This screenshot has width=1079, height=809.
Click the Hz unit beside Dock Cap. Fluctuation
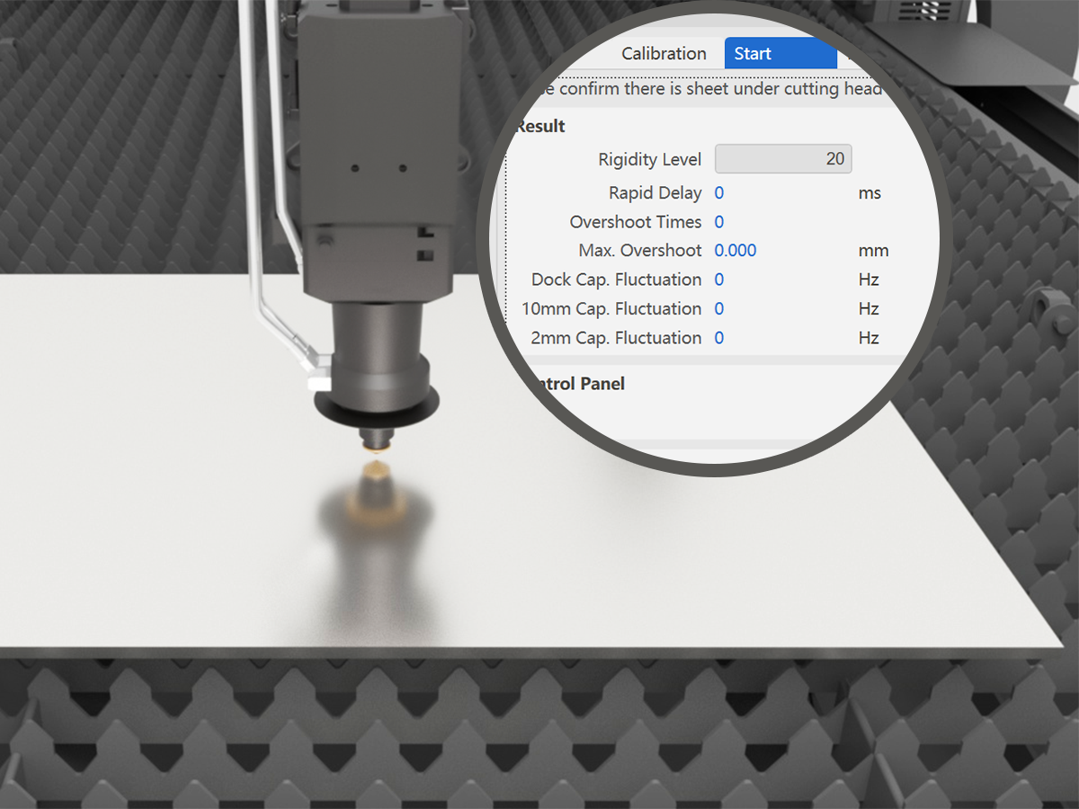coord(869,280)
